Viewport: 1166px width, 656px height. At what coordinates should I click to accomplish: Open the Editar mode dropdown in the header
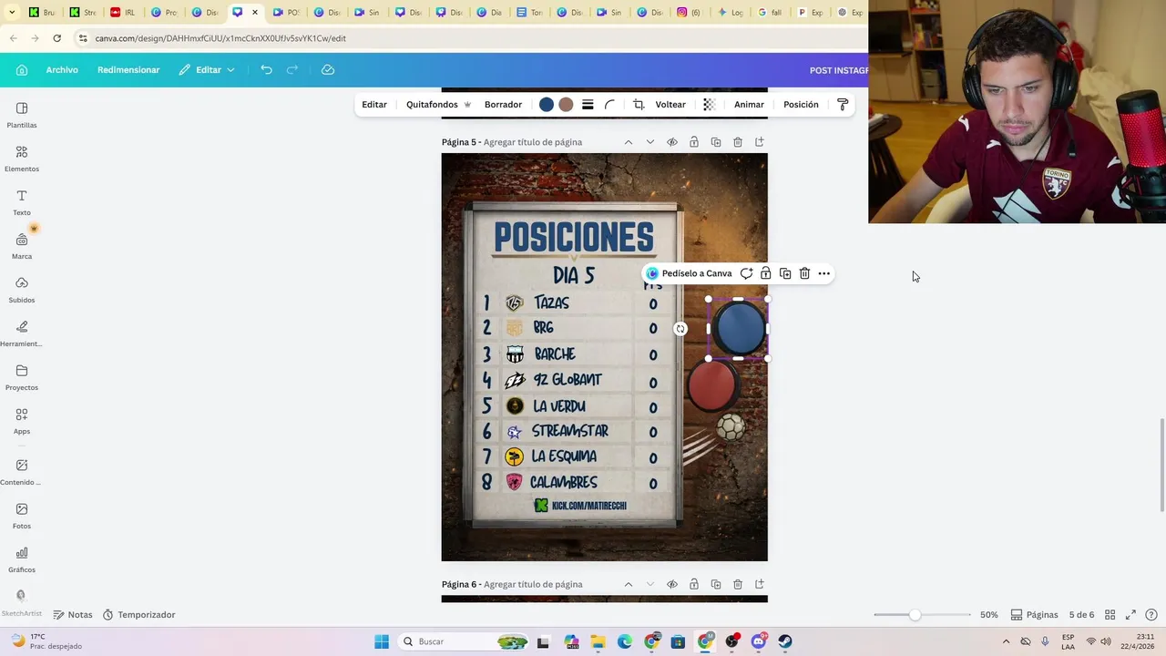tap(207, 70)
